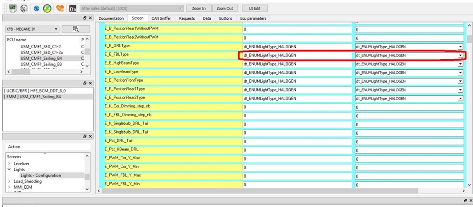473x207 pixels.
Task: Edit E_Pct_DRL_Tail new value field
Action: 409,142
